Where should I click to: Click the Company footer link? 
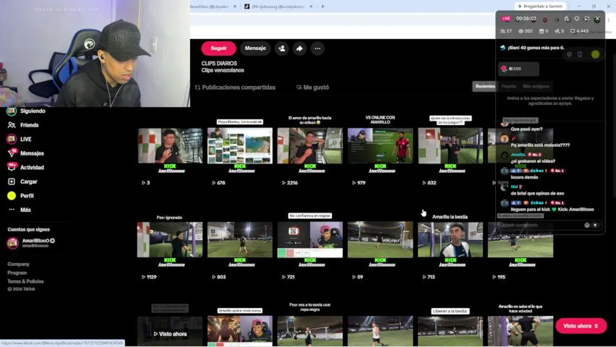18,264
